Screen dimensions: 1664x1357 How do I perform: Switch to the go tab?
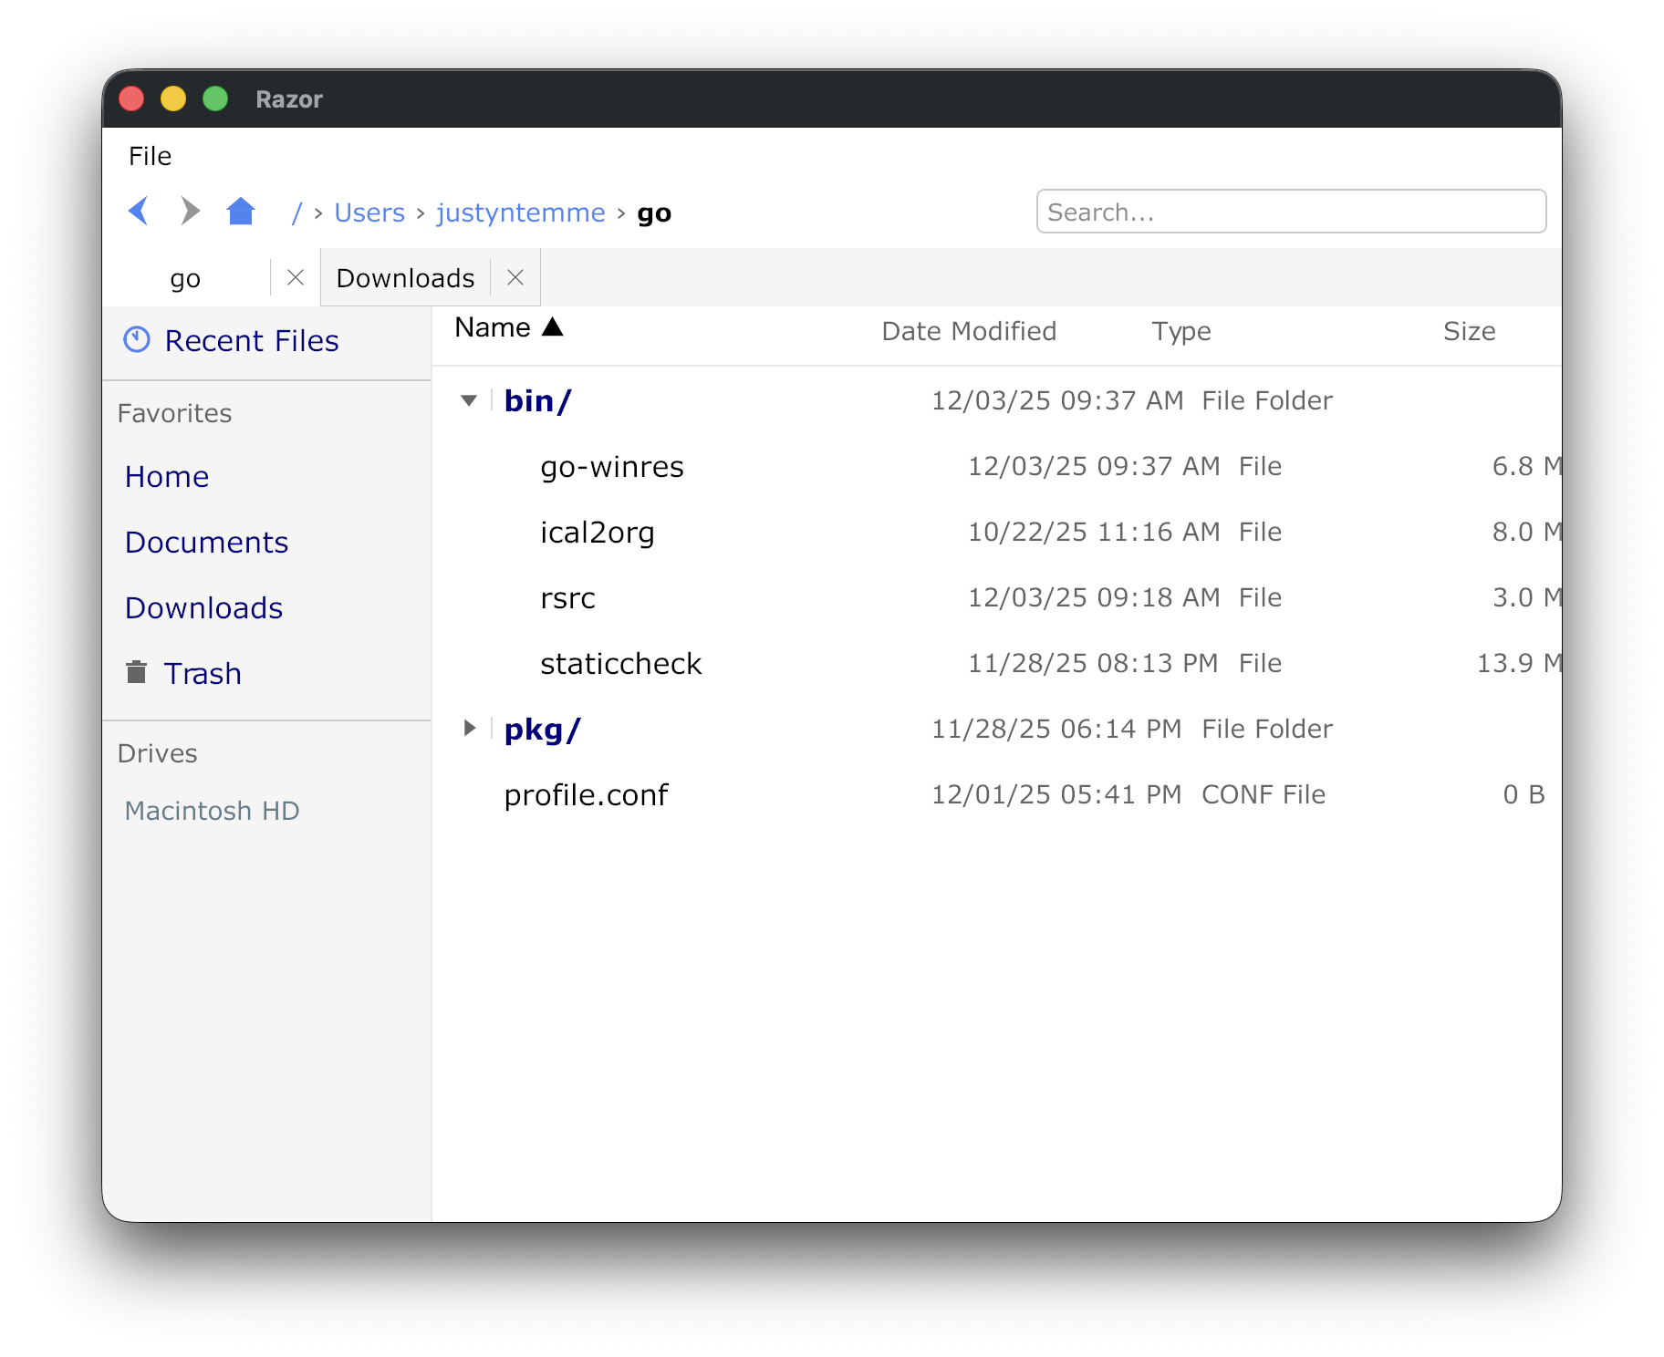(185, 278)
